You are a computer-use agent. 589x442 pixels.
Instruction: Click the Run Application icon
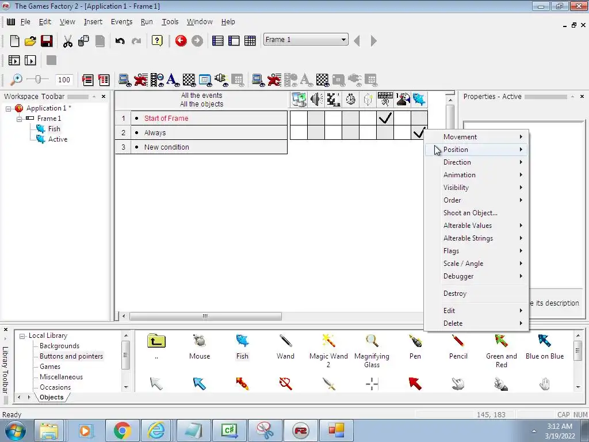click(x=14, y=60)
